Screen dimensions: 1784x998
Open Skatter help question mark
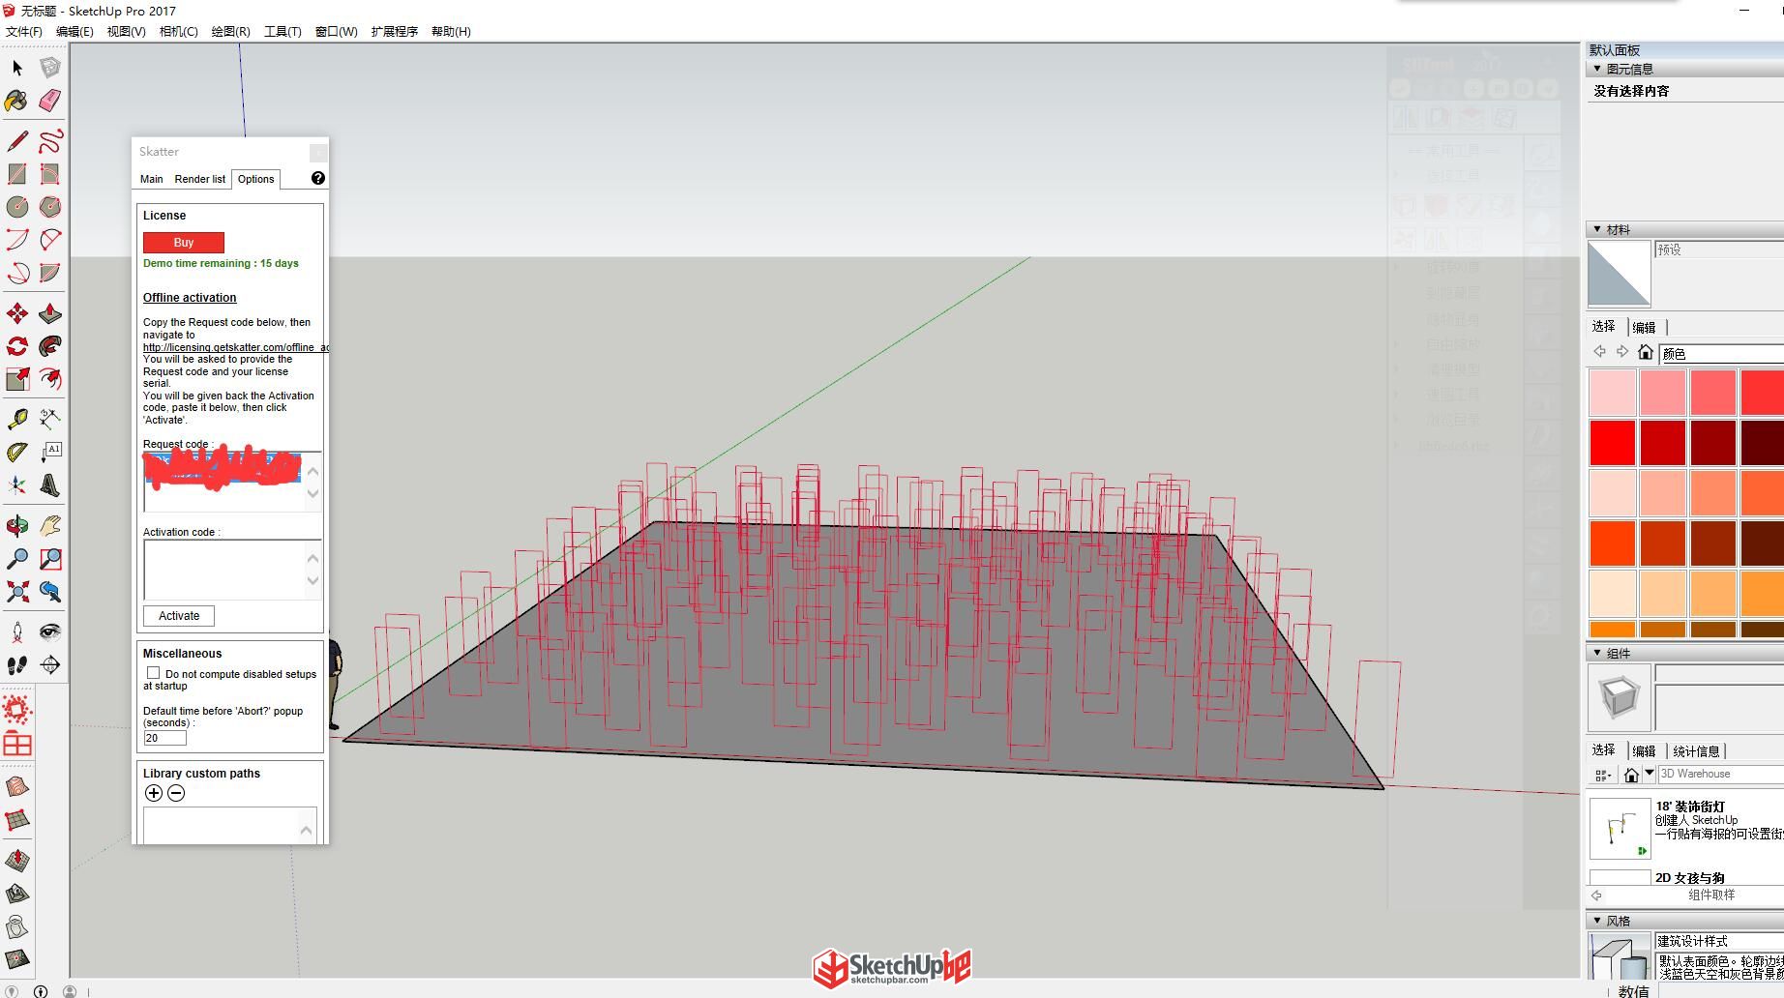318,178
